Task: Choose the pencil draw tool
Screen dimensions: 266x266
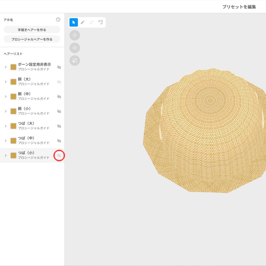Action: (83, 22)
